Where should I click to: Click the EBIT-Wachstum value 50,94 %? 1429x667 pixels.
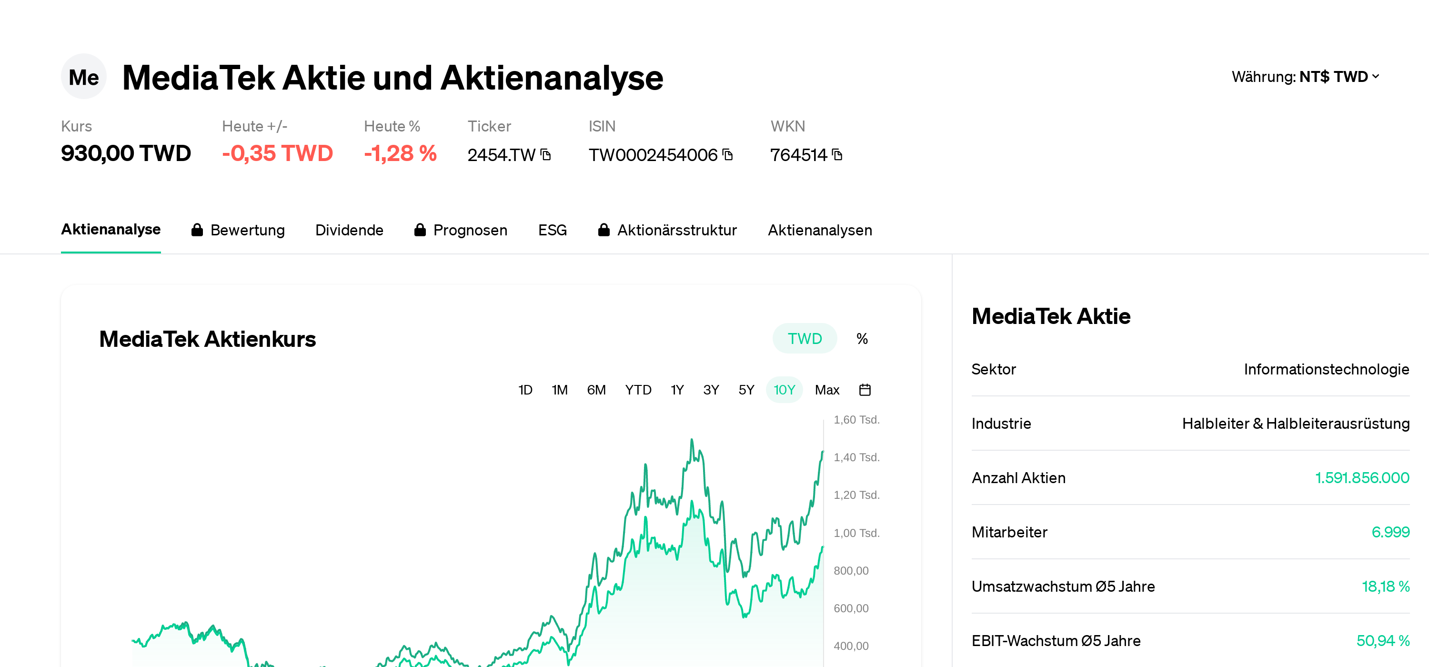point(1383,641)
